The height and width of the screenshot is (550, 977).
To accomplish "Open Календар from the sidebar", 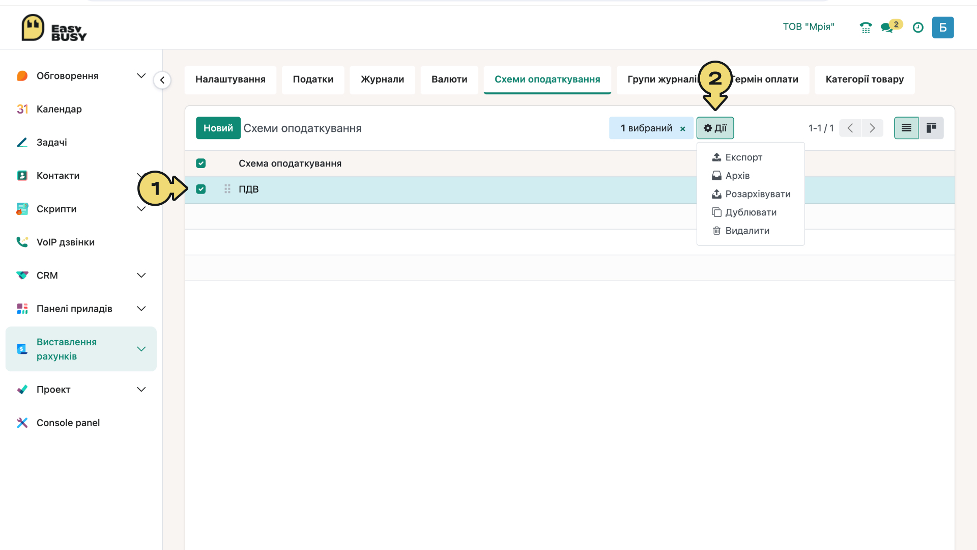I will click(x=59, y=109).
